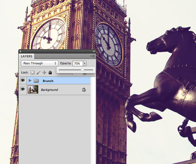Select the Background layer thumbnail
This screenshot has height=164, width=196.
33,90
